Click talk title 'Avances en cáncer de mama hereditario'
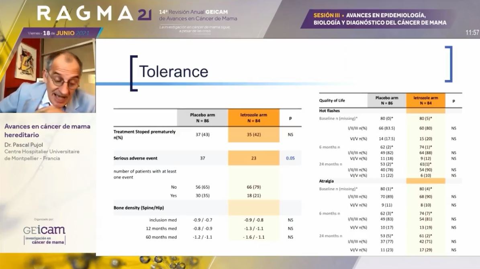Image resolution: width=480 pixels, height=269 pixels. point(47,131)
